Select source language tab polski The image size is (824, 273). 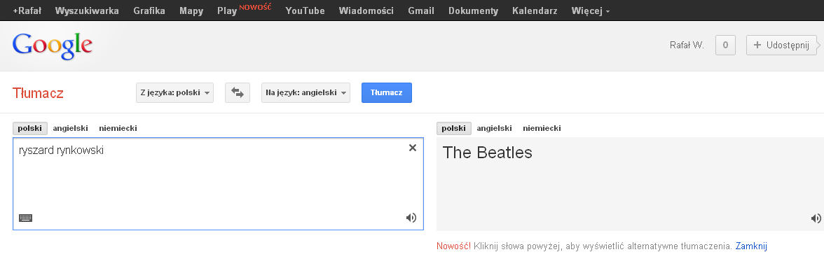click(30, 129)
